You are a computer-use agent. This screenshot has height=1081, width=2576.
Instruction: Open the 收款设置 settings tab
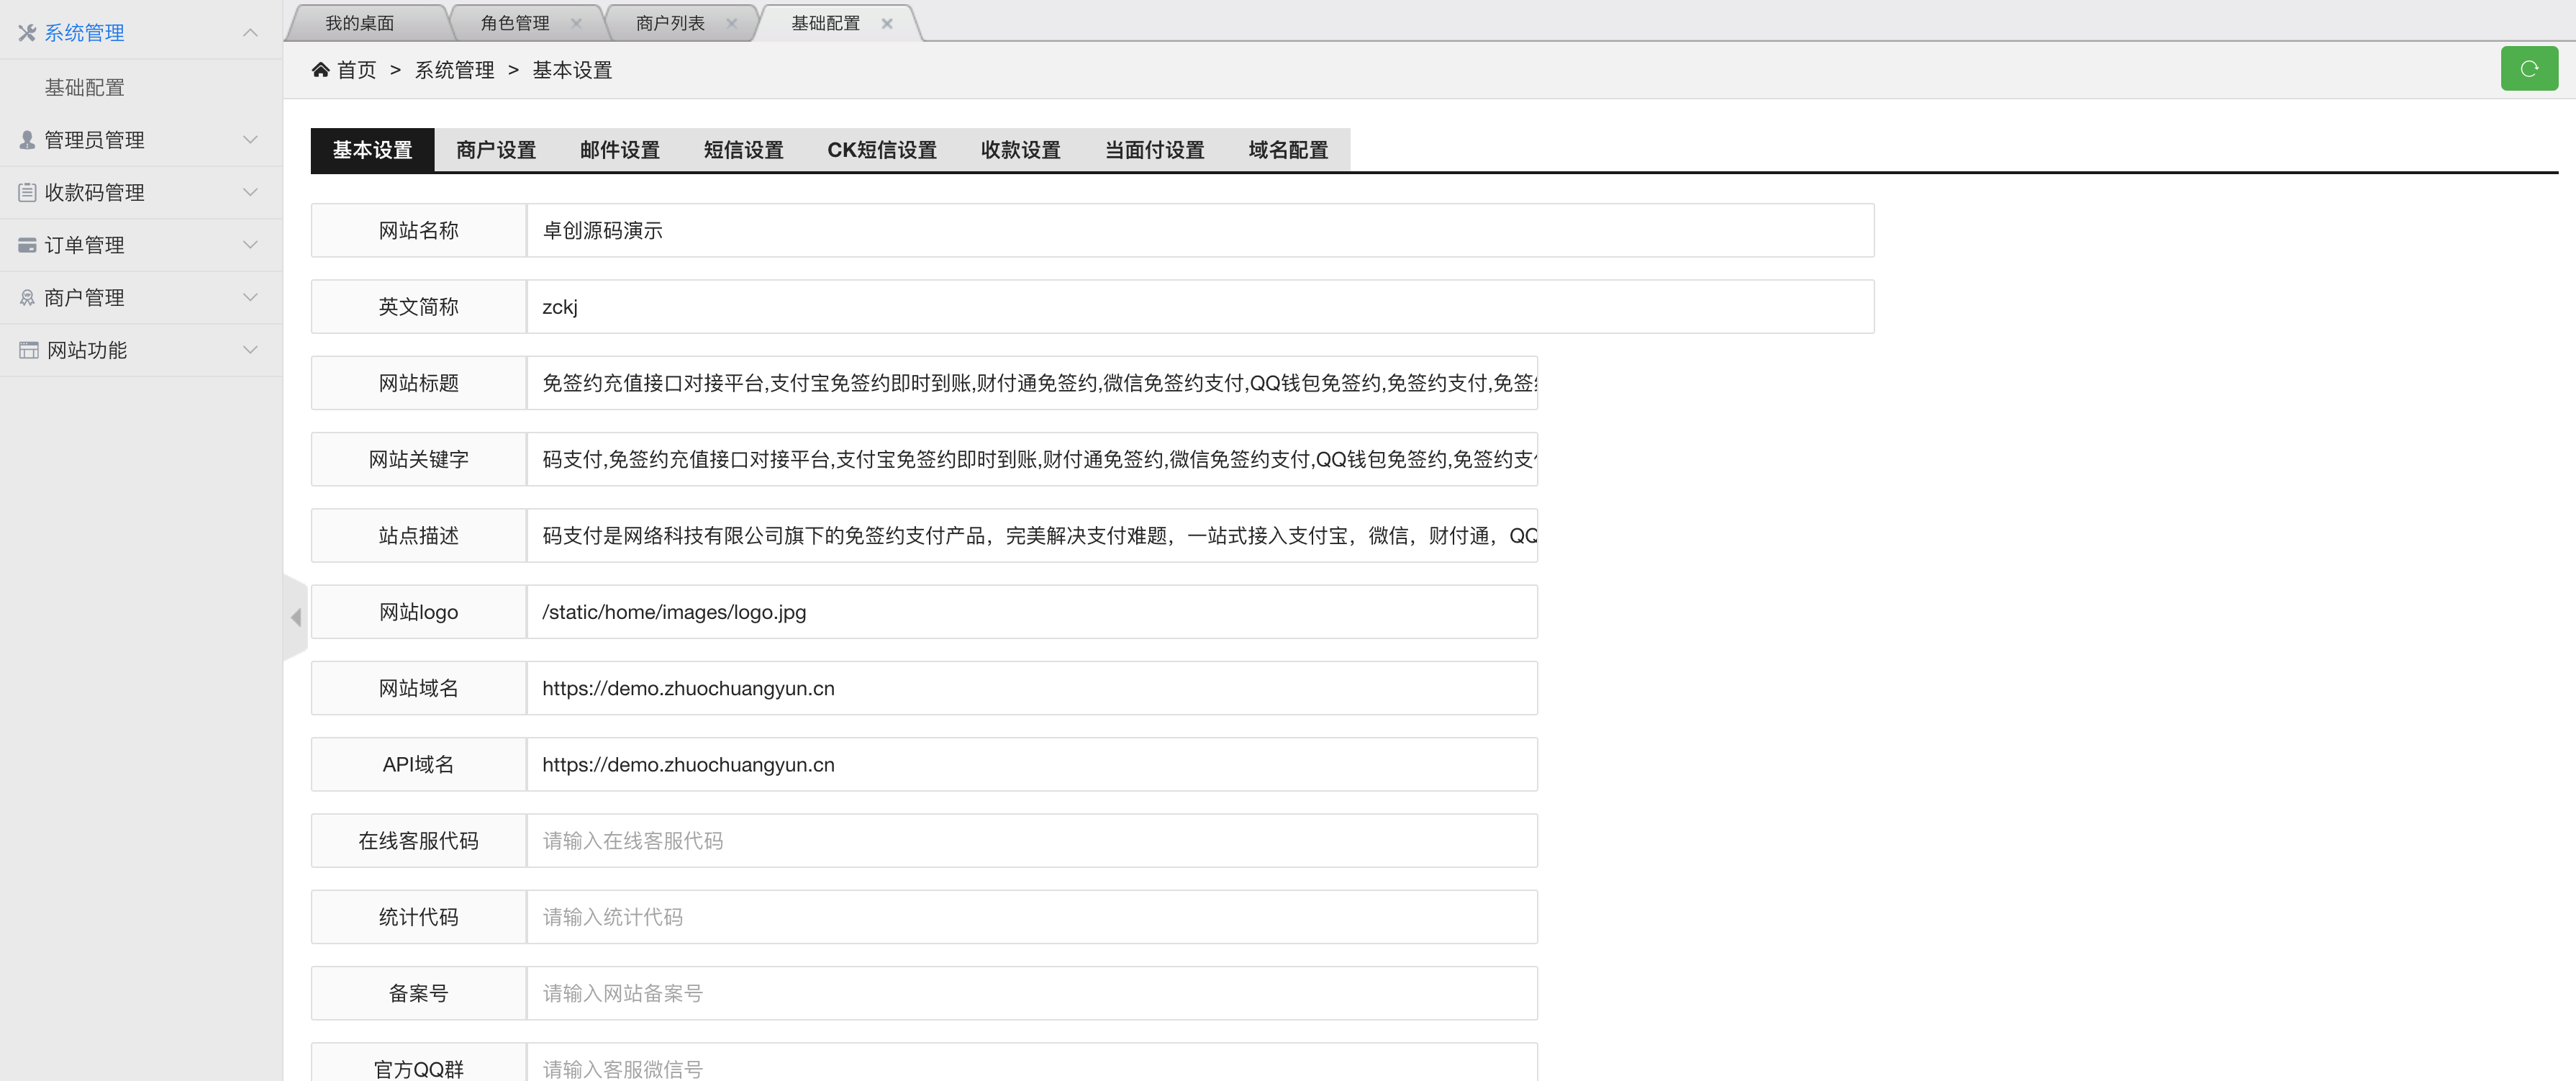click(1020, 150)
